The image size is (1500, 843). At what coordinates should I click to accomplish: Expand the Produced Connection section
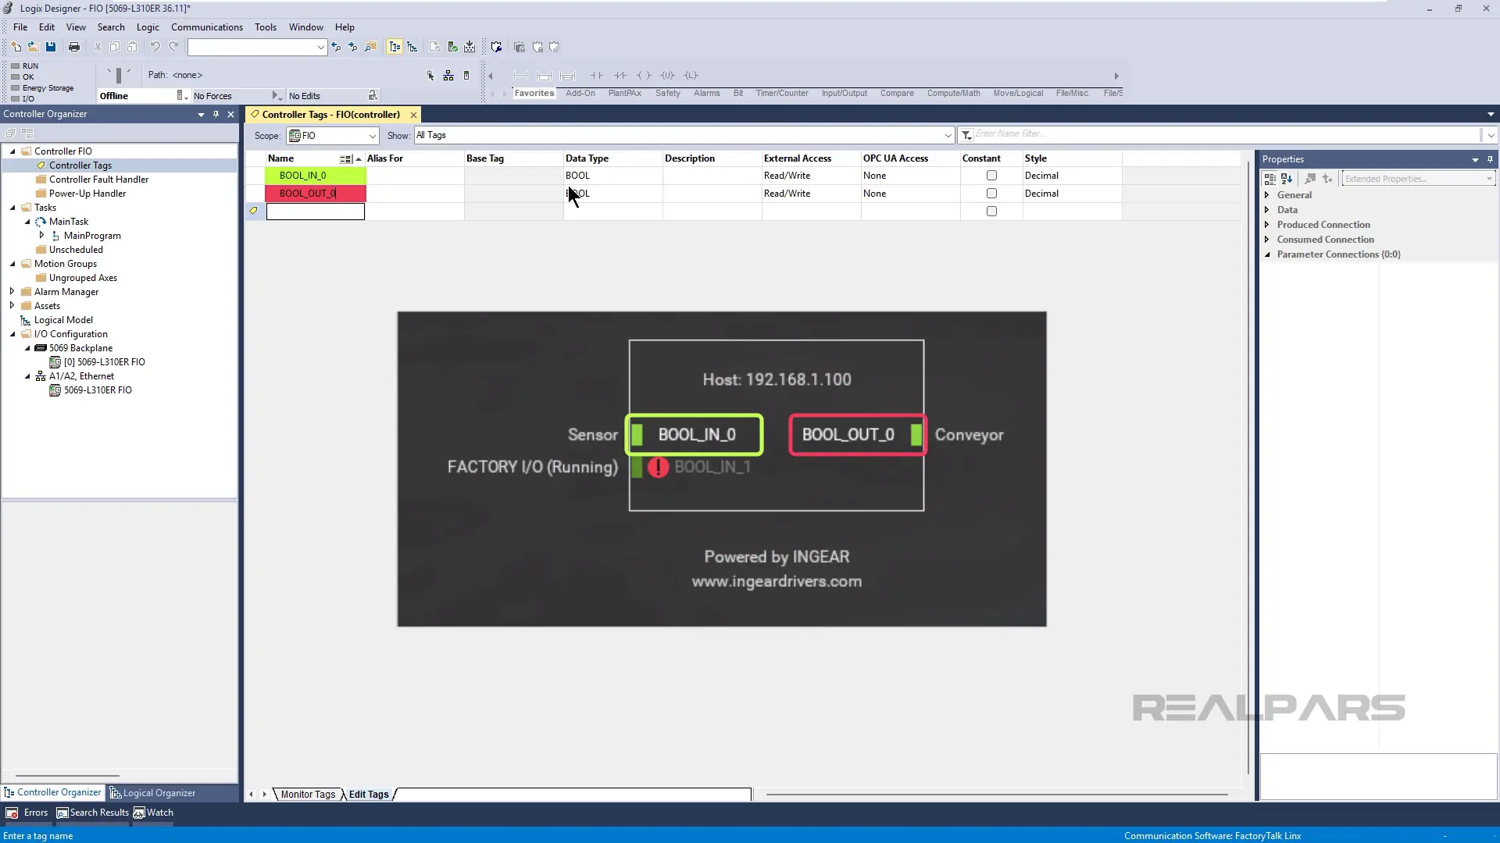pos(1267,225)
